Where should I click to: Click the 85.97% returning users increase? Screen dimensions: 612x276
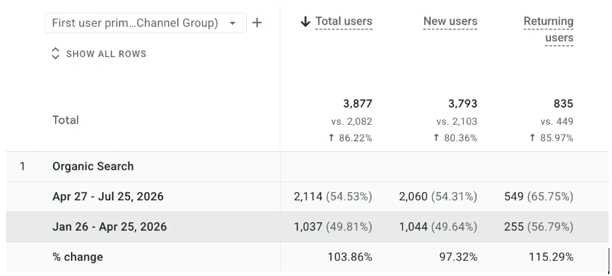click(x=551, y=138)
